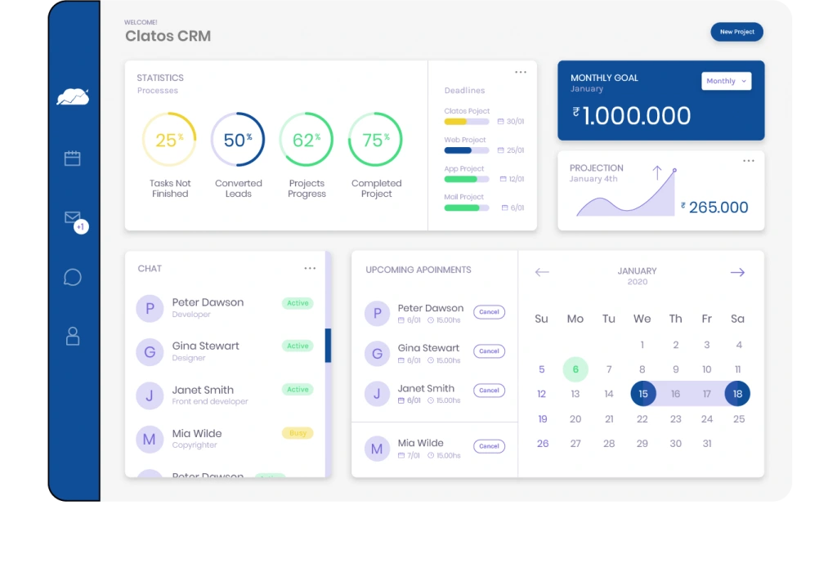The height and width of the screenshot is (572, 837).
Task: Open the Deadlines panel options menu
Action: [x=521, y=71]
